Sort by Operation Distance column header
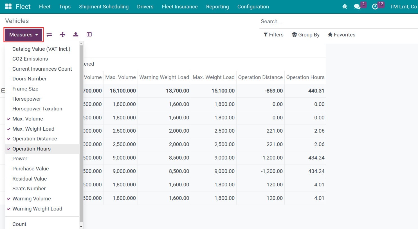 260,77
